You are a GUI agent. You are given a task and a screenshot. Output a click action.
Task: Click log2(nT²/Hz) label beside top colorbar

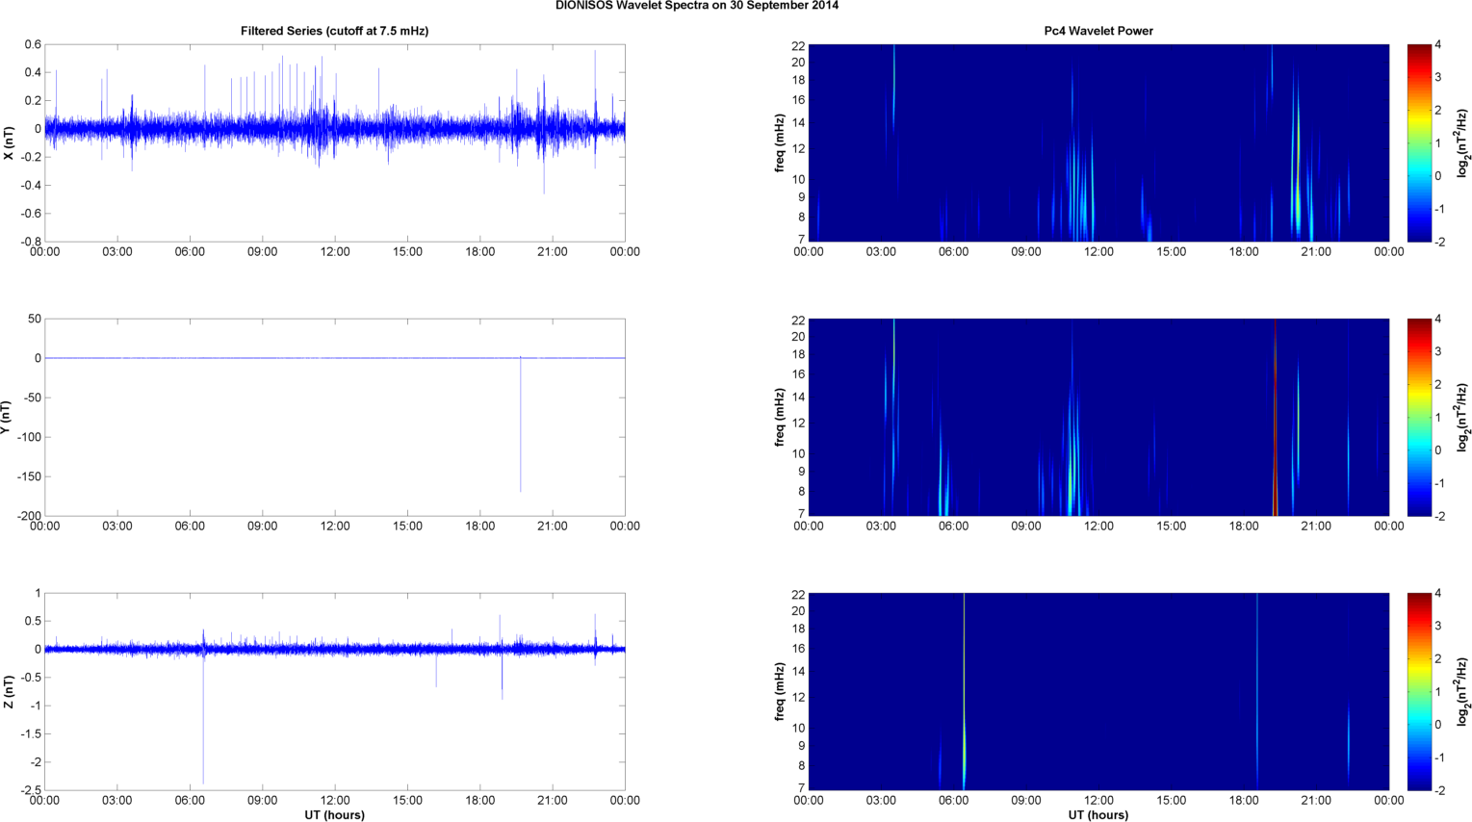point(1462,143)
